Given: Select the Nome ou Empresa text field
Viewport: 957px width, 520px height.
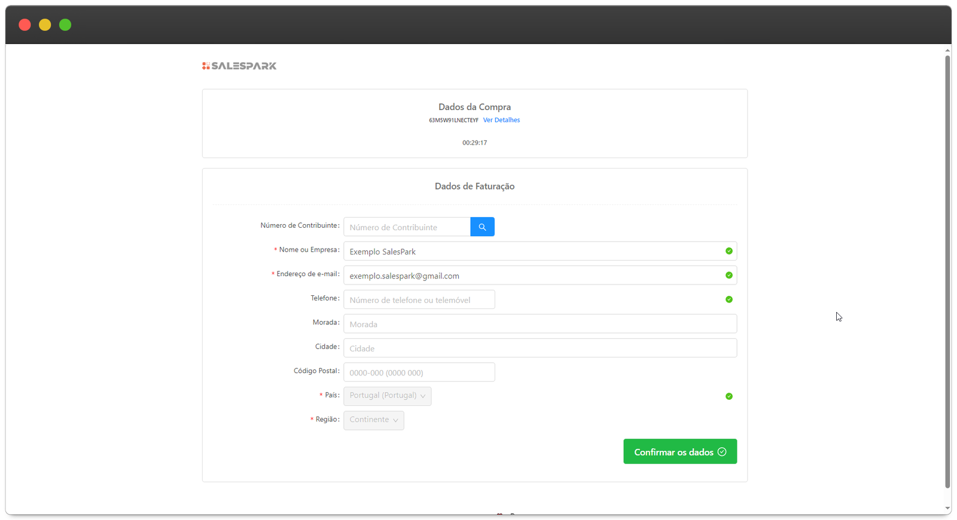Looking at the screenshot, I should click(532, 252).
